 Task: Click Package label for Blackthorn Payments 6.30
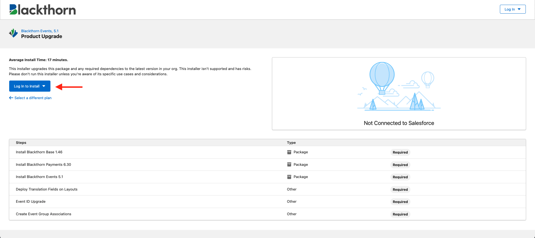[x=301, y=164]
